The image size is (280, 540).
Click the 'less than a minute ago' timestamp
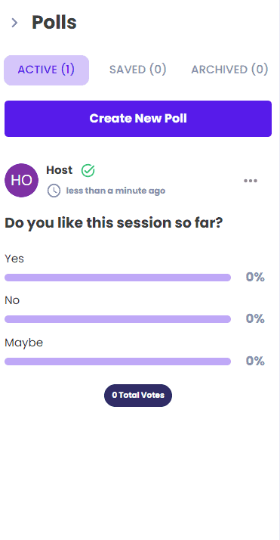(x=115, y=191)
